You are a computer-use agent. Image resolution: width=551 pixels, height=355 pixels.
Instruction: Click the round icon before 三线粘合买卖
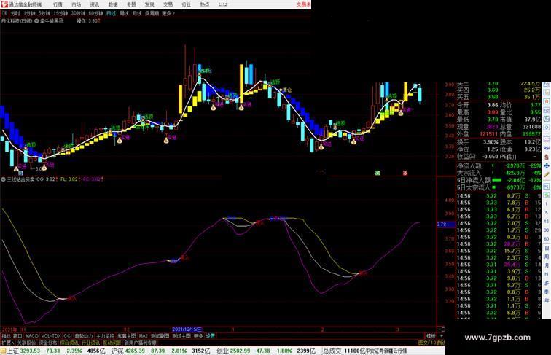pos(4,179)
